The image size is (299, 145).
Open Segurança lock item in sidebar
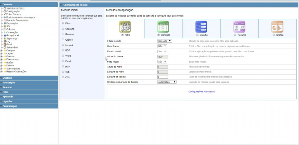pyautogui.click(x=12, y=38)
